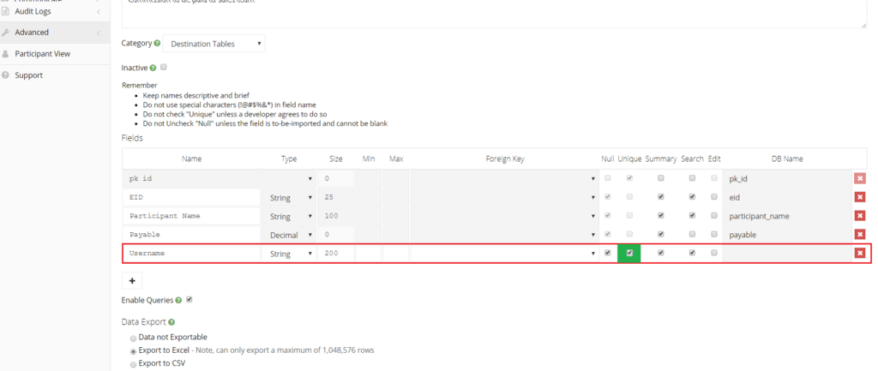Expand Audit Logs chevron arrow
This screenshot has width=878, height=371.
[99, 12]
